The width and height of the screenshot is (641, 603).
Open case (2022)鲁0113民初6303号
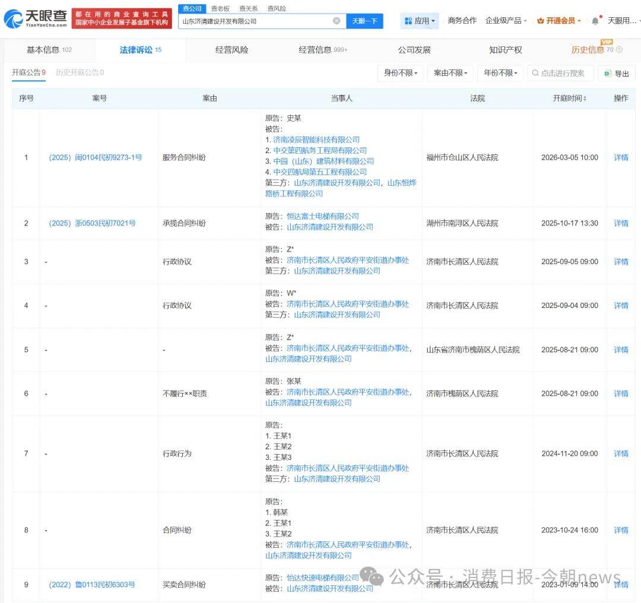click(x=92, y=585)
